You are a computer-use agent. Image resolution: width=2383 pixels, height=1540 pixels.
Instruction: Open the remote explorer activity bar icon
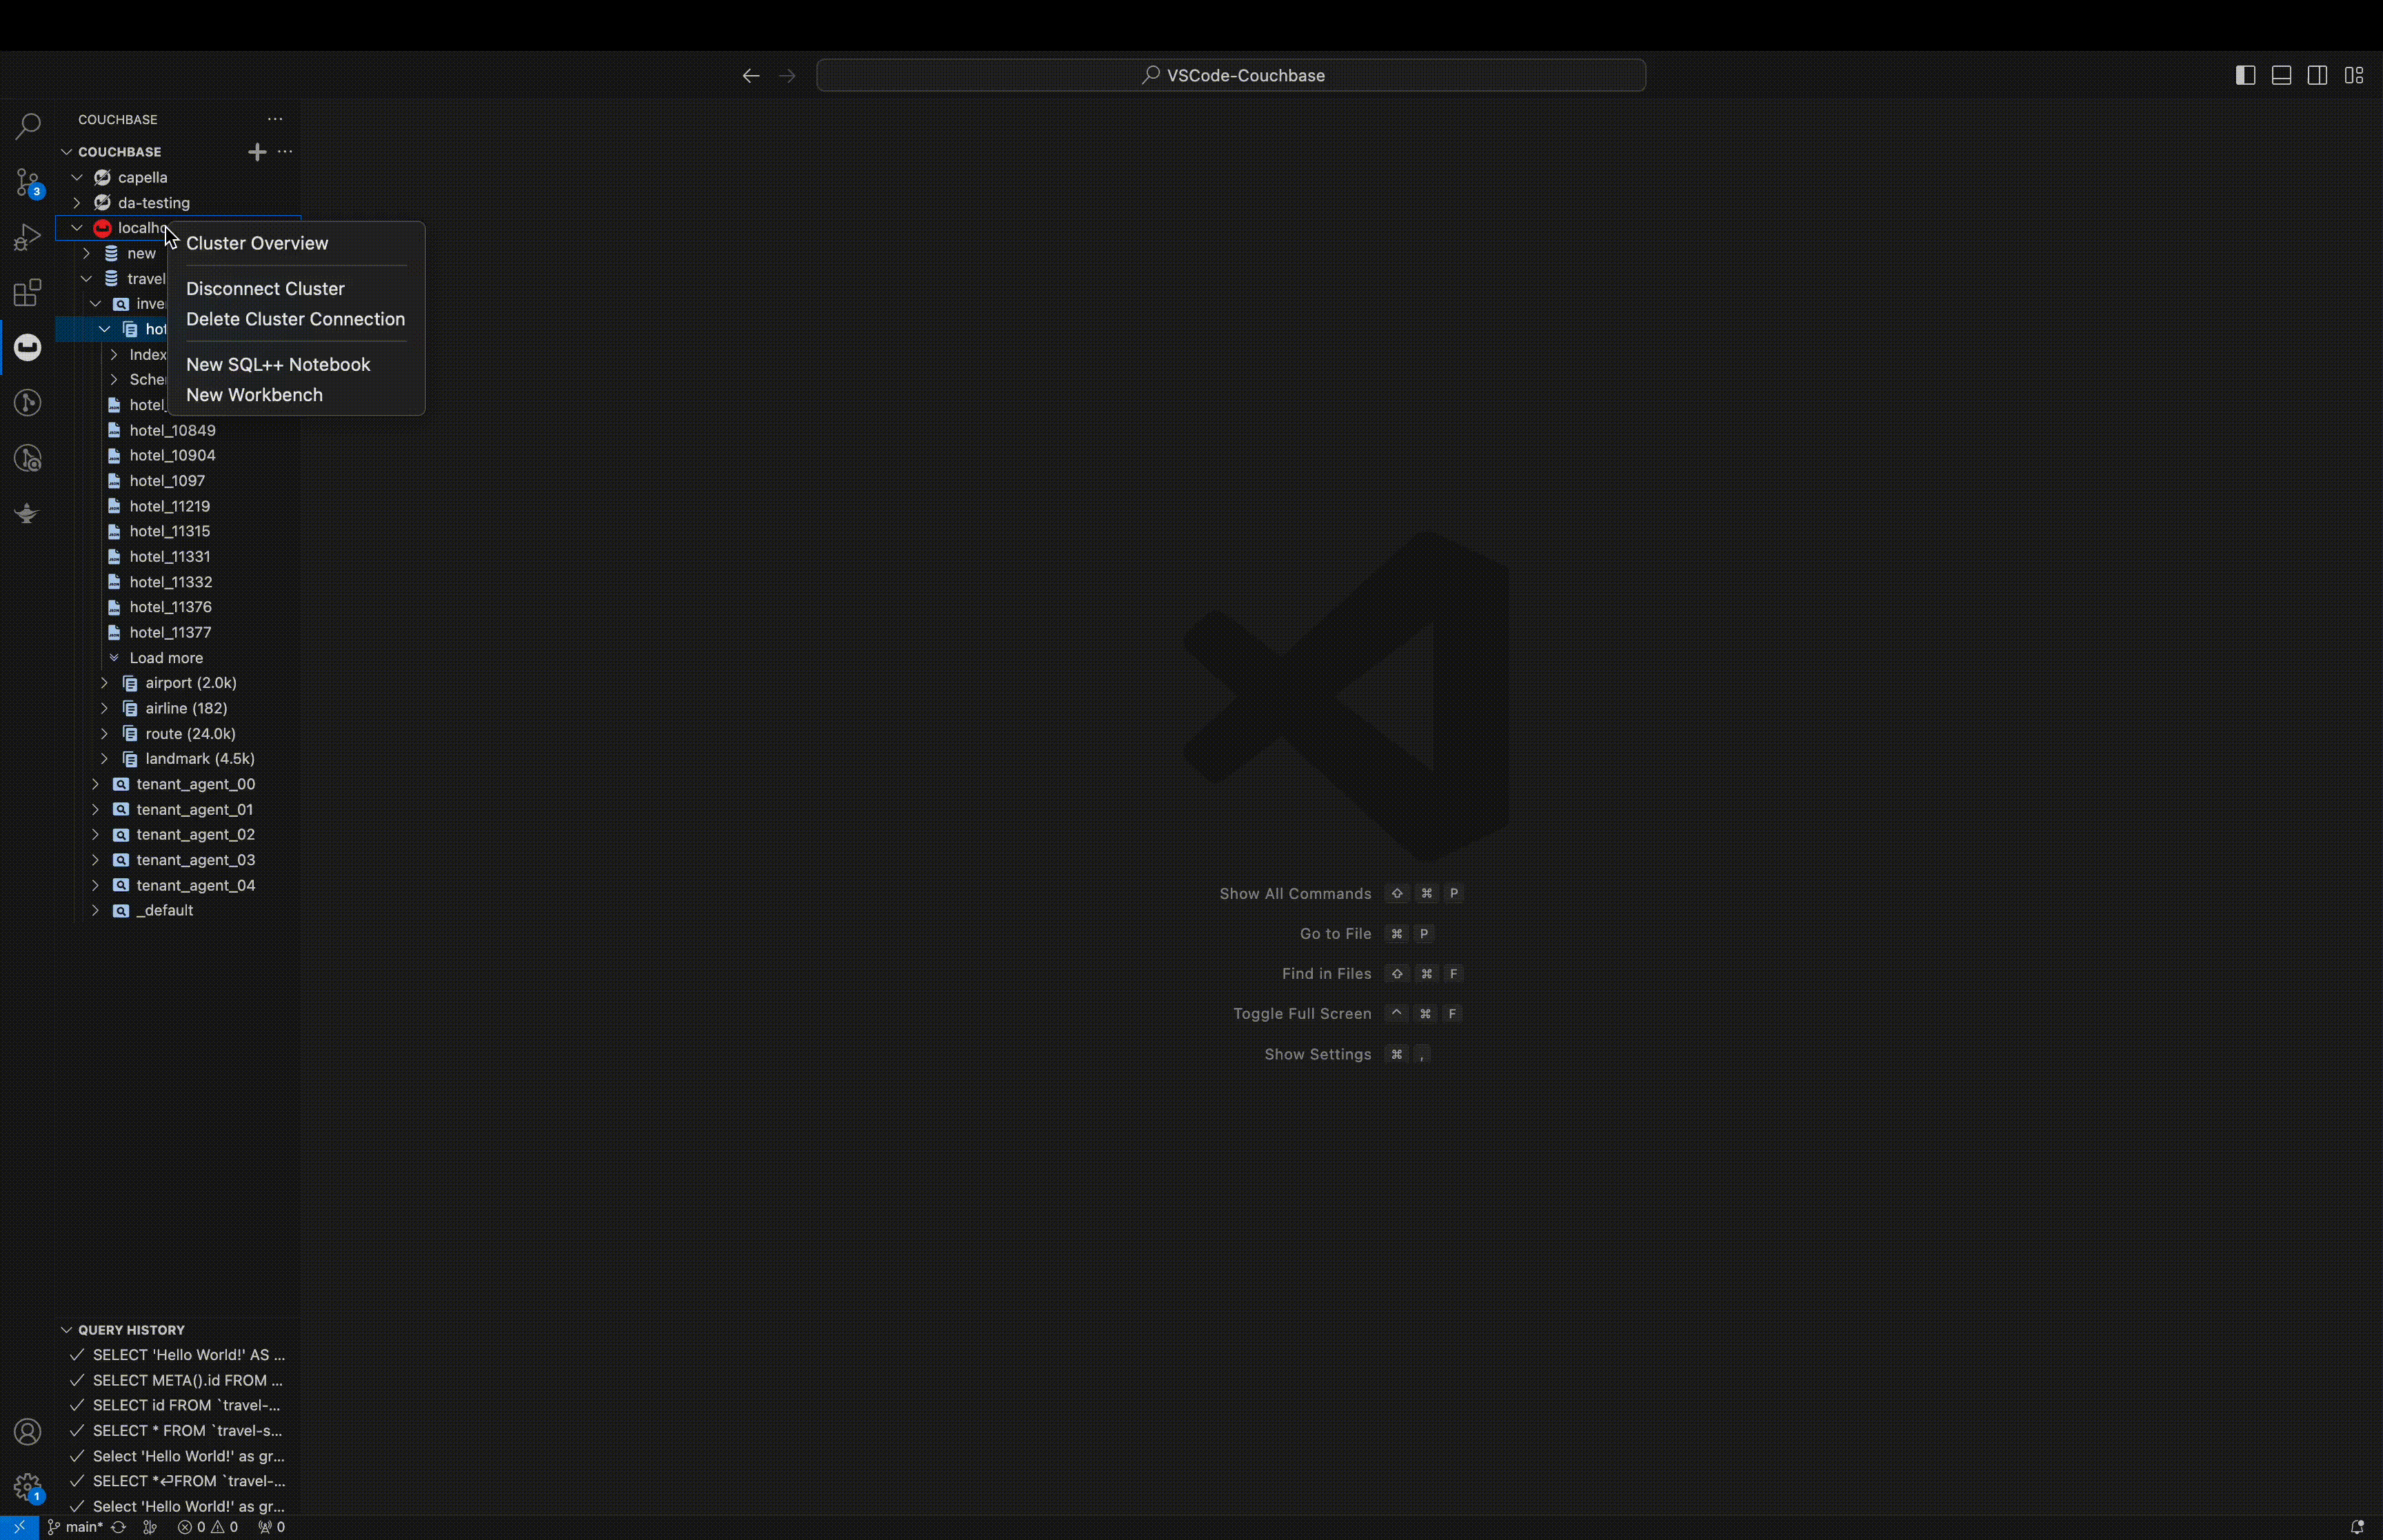[x=27, y=459]
